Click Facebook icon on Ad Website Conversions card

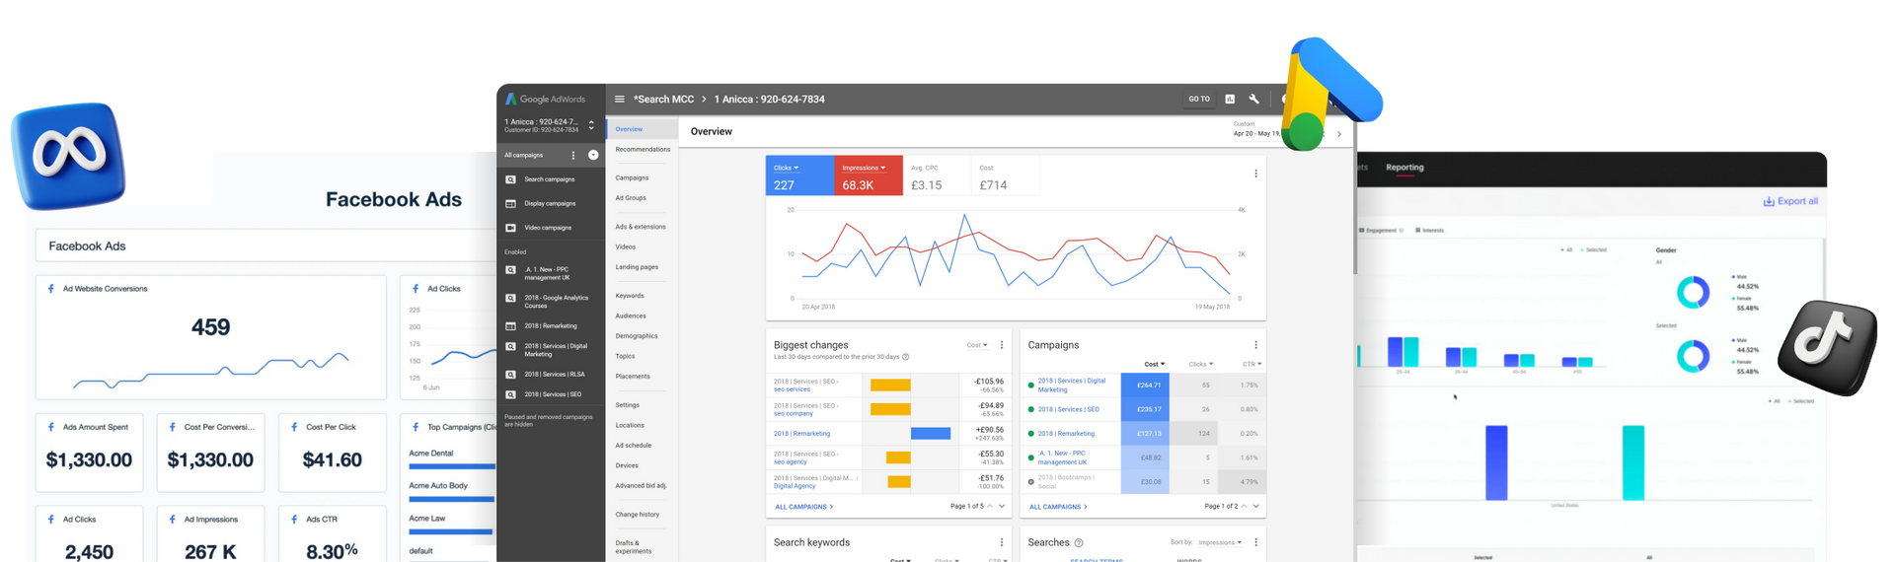point(51,289)
